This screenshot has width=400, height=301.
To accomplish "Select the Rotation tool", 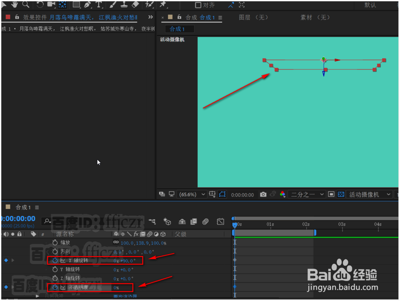I will click(40, 4).
